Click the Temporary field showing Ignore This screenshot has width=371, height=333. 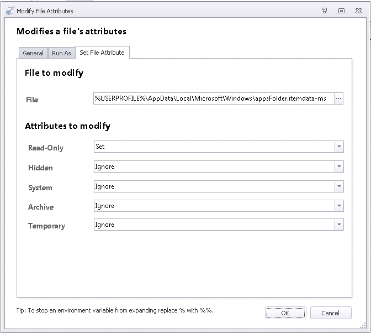213,225
